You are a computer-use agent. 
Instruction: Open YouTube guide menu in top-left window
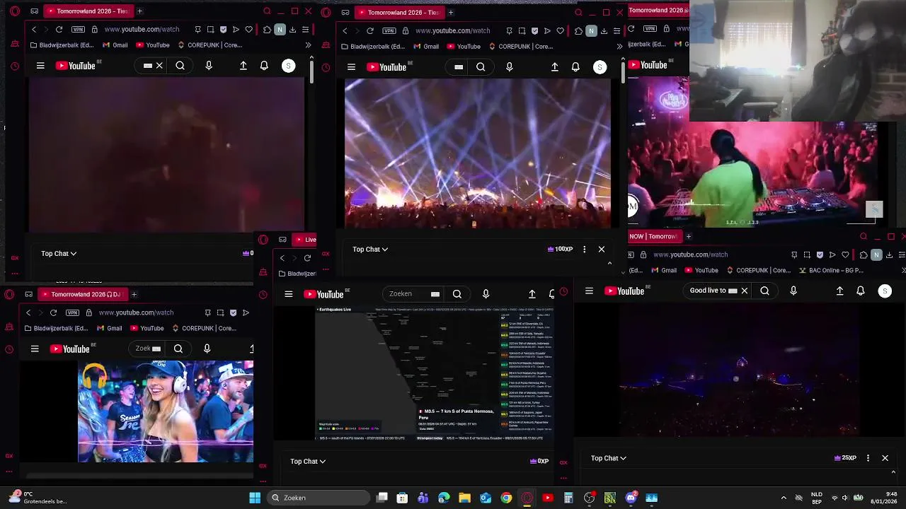[40, 66]
